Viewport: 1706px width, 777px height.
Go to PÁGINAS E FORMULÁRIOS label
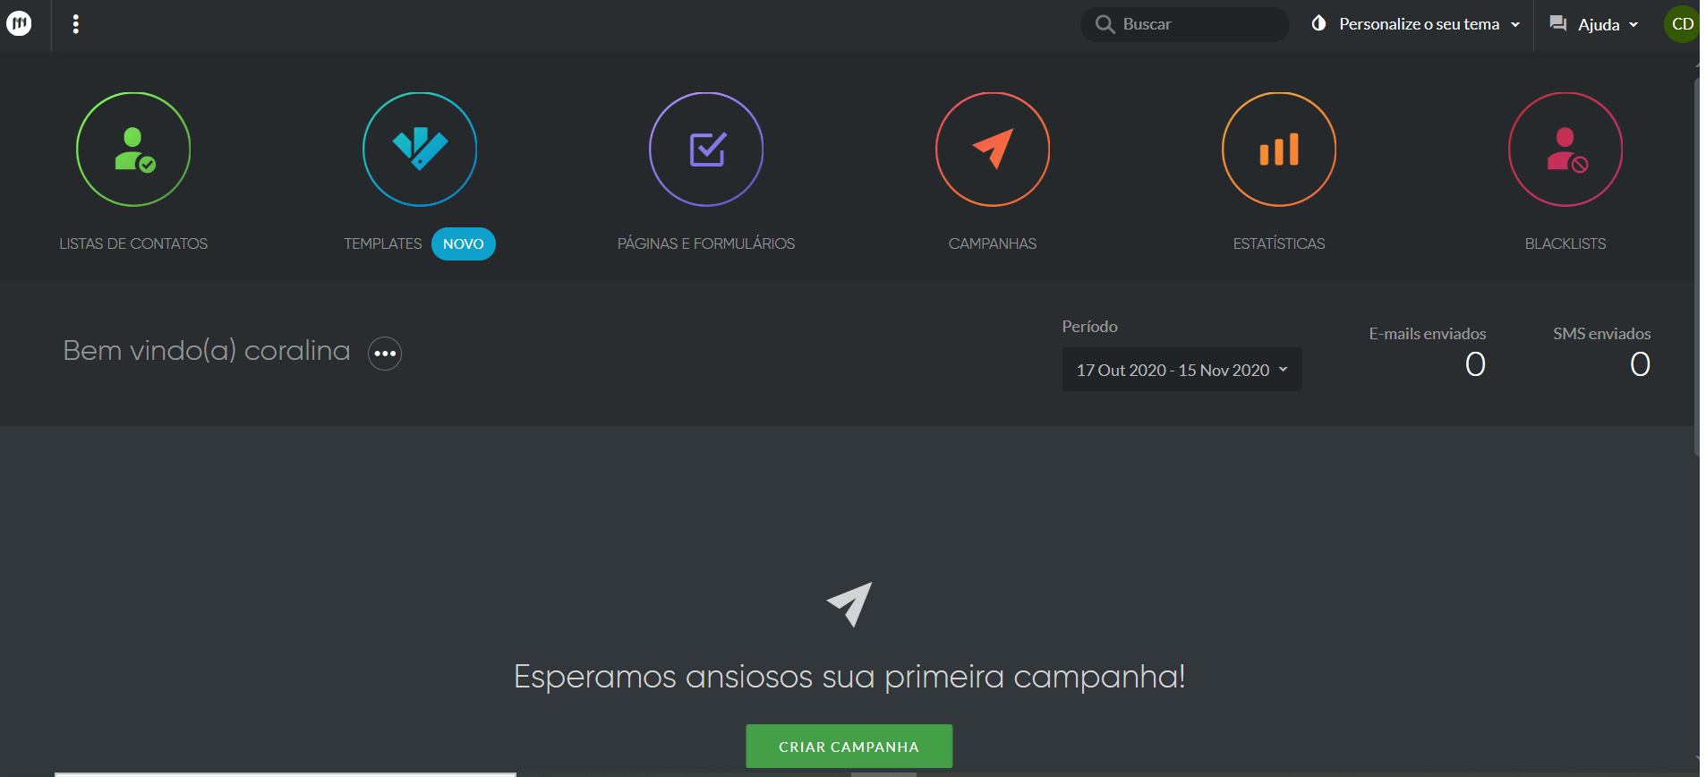(x=706, y=243)
